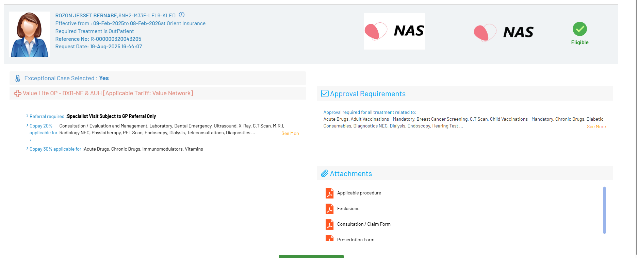Open the Consultation / Claim Form PDF icon
The image size is (637, 258).
(x=329, y=224)
